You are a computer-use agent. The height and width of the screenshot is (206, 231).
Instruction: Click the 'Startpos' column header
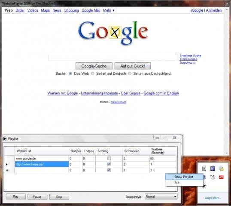(75, 151)
